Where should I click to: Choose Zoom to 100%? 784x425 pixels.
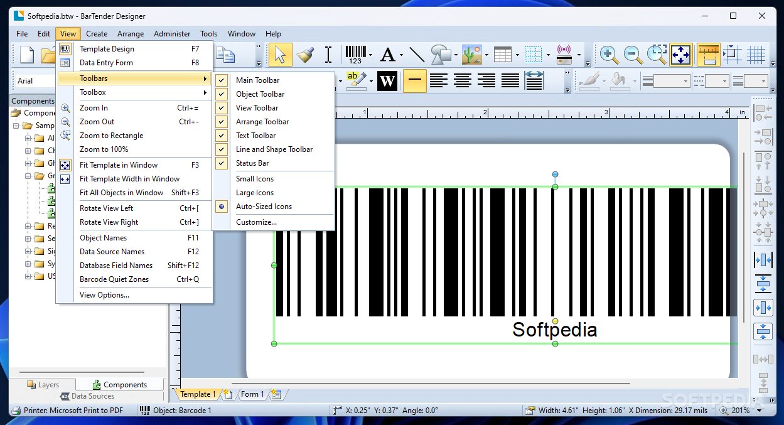(134, 149)
